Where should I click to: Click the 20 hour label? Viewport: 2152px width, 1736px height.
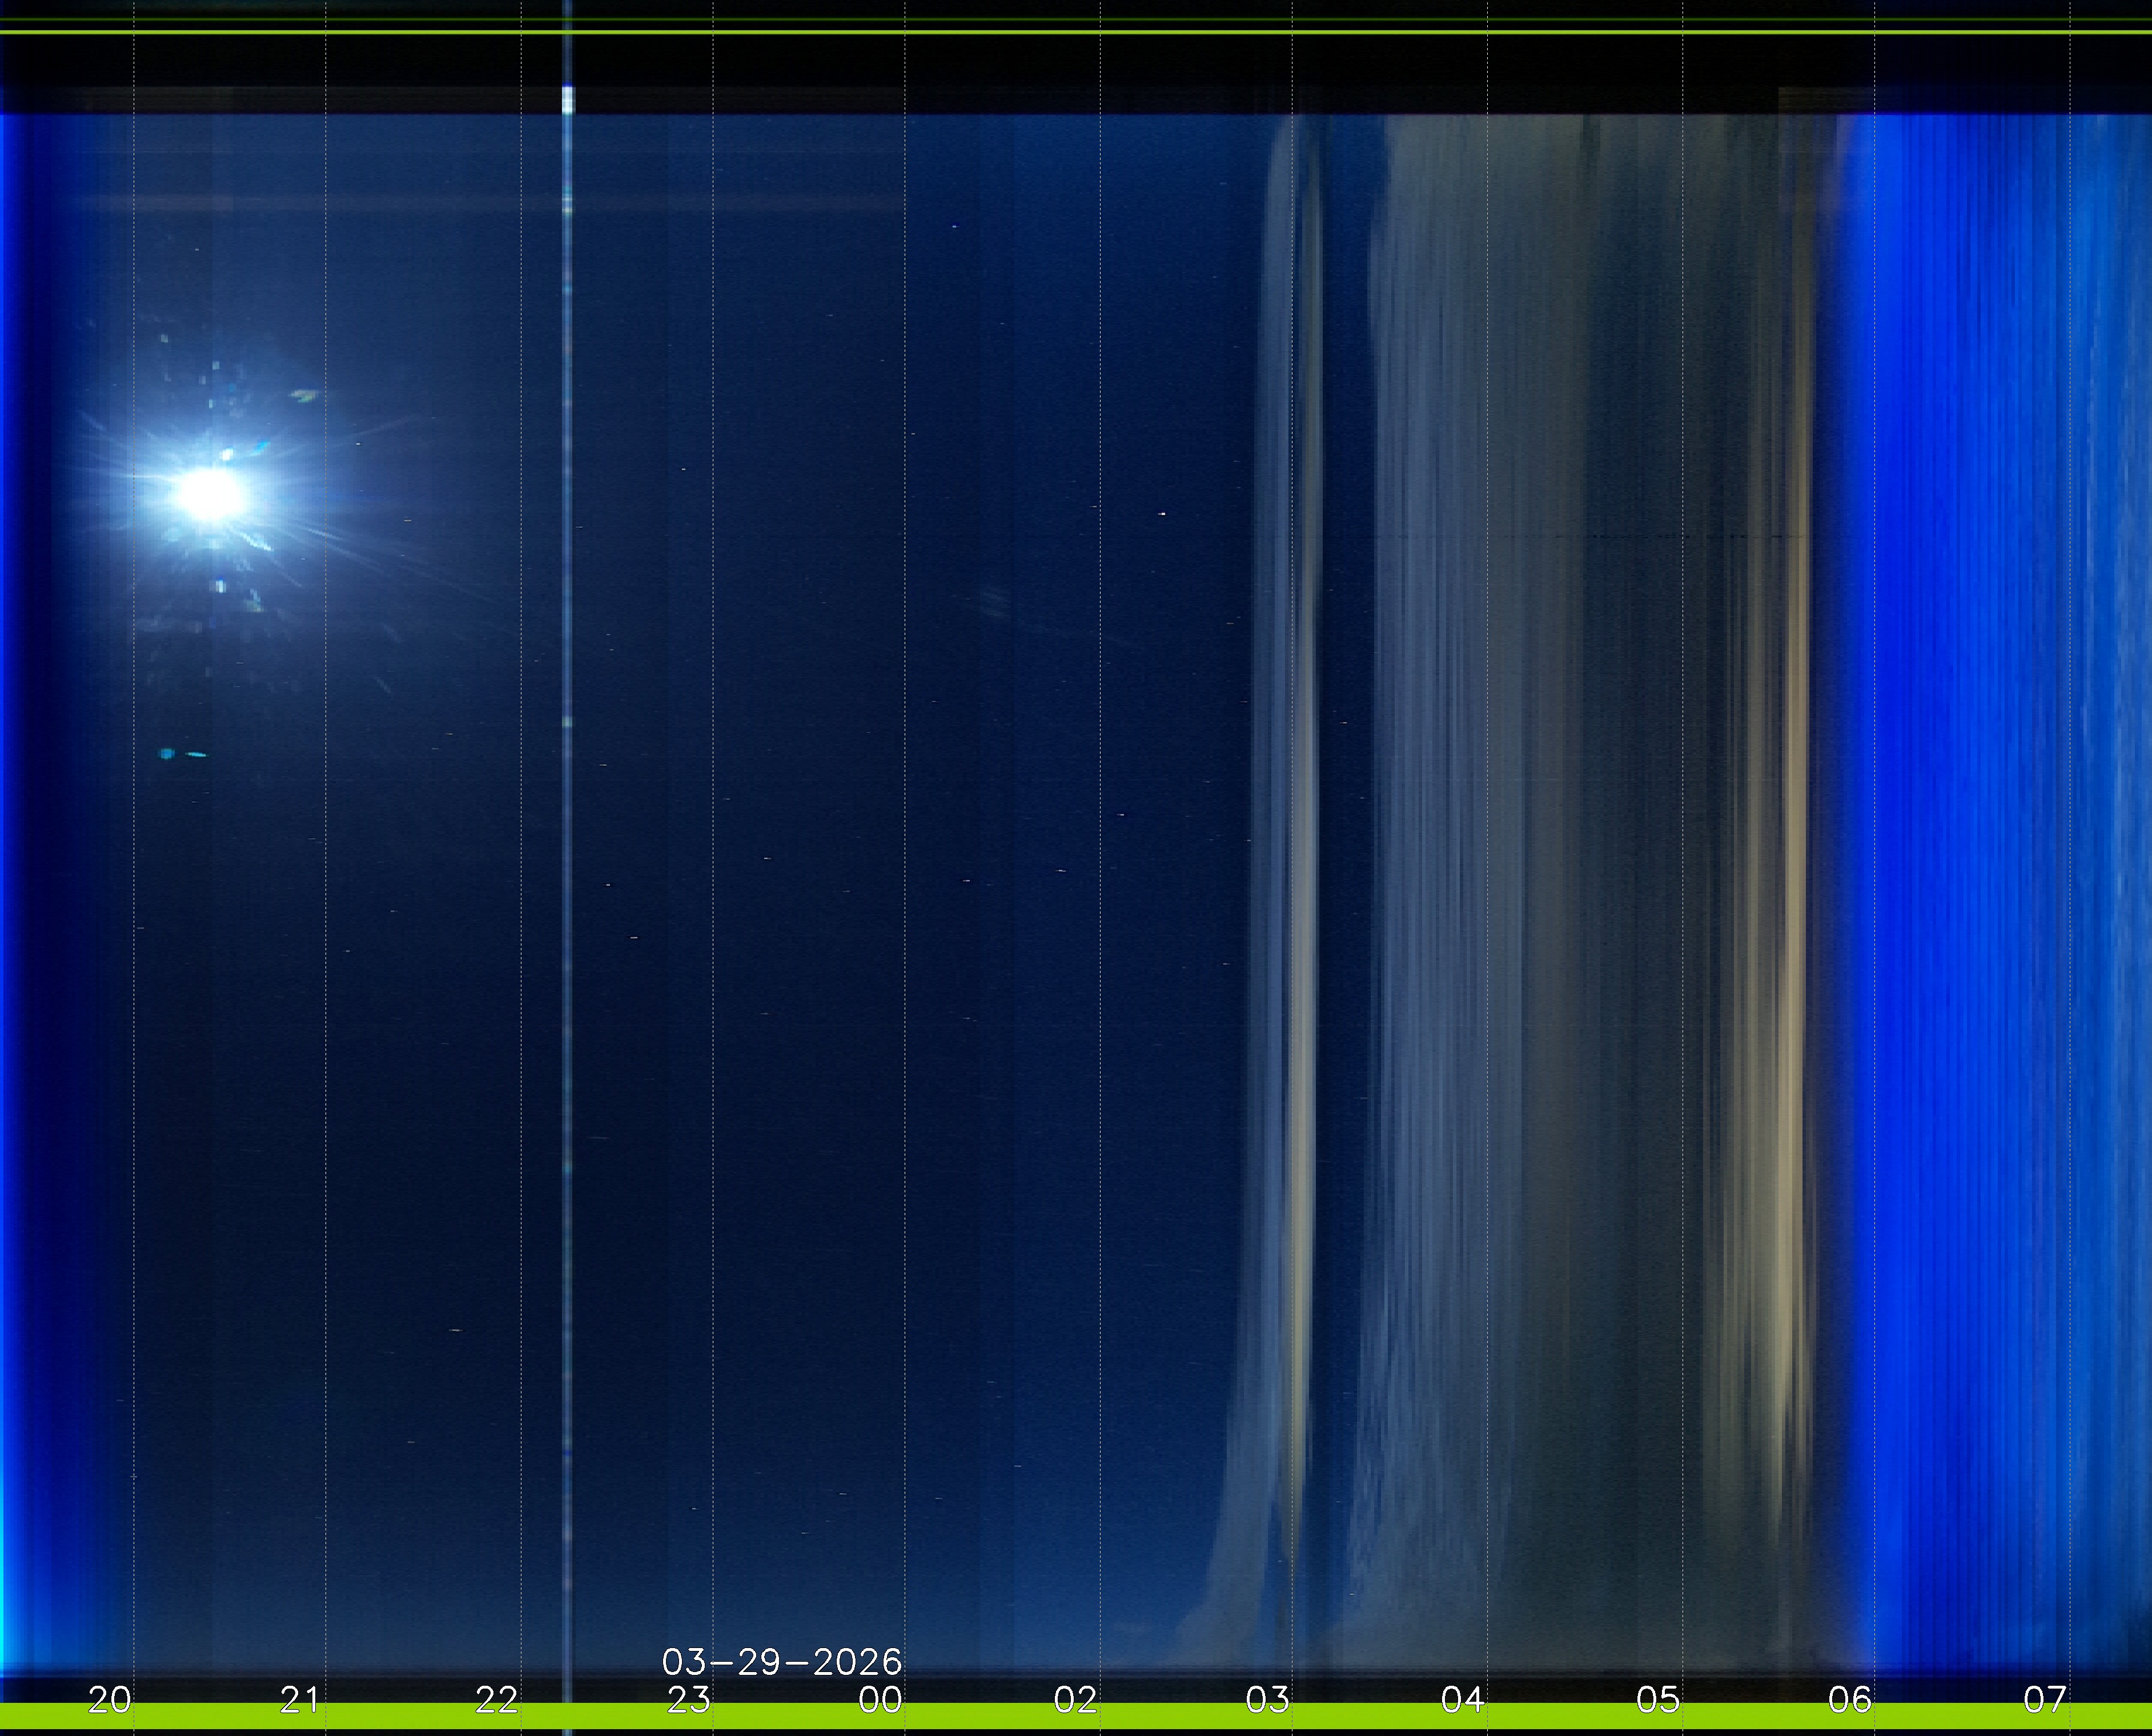pyautogui.click(x=109, y=1699)
